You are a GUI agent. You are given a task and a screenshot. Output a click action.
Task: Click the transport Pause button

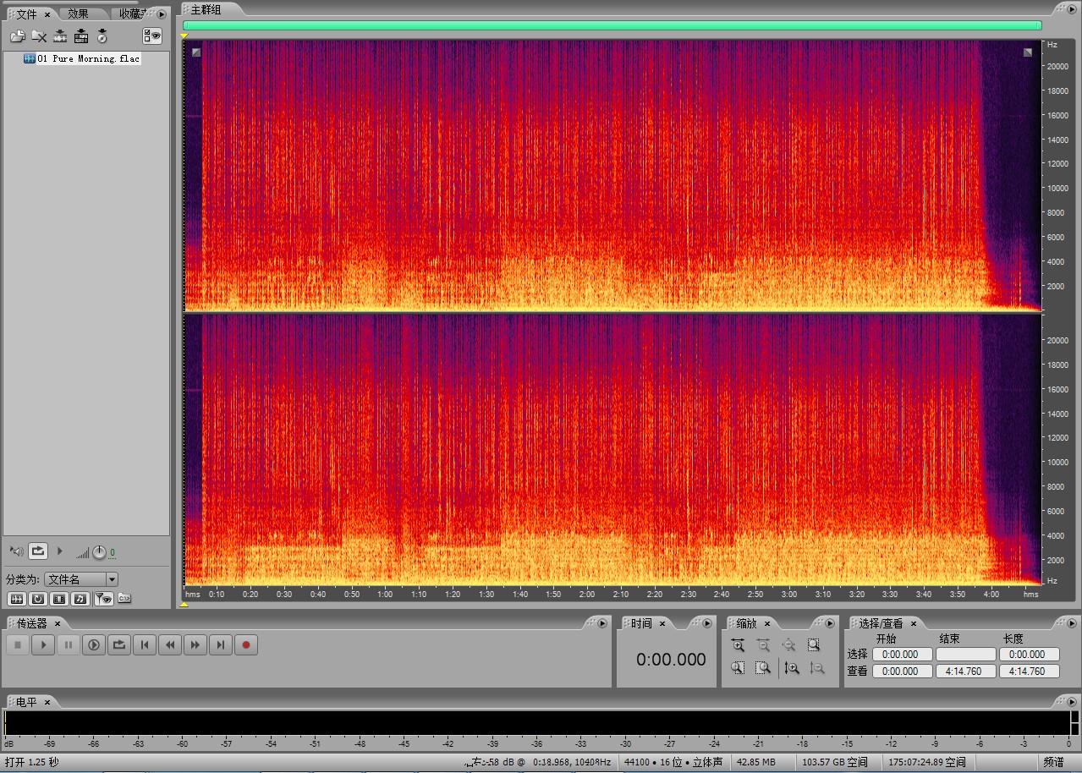point(69,645)
